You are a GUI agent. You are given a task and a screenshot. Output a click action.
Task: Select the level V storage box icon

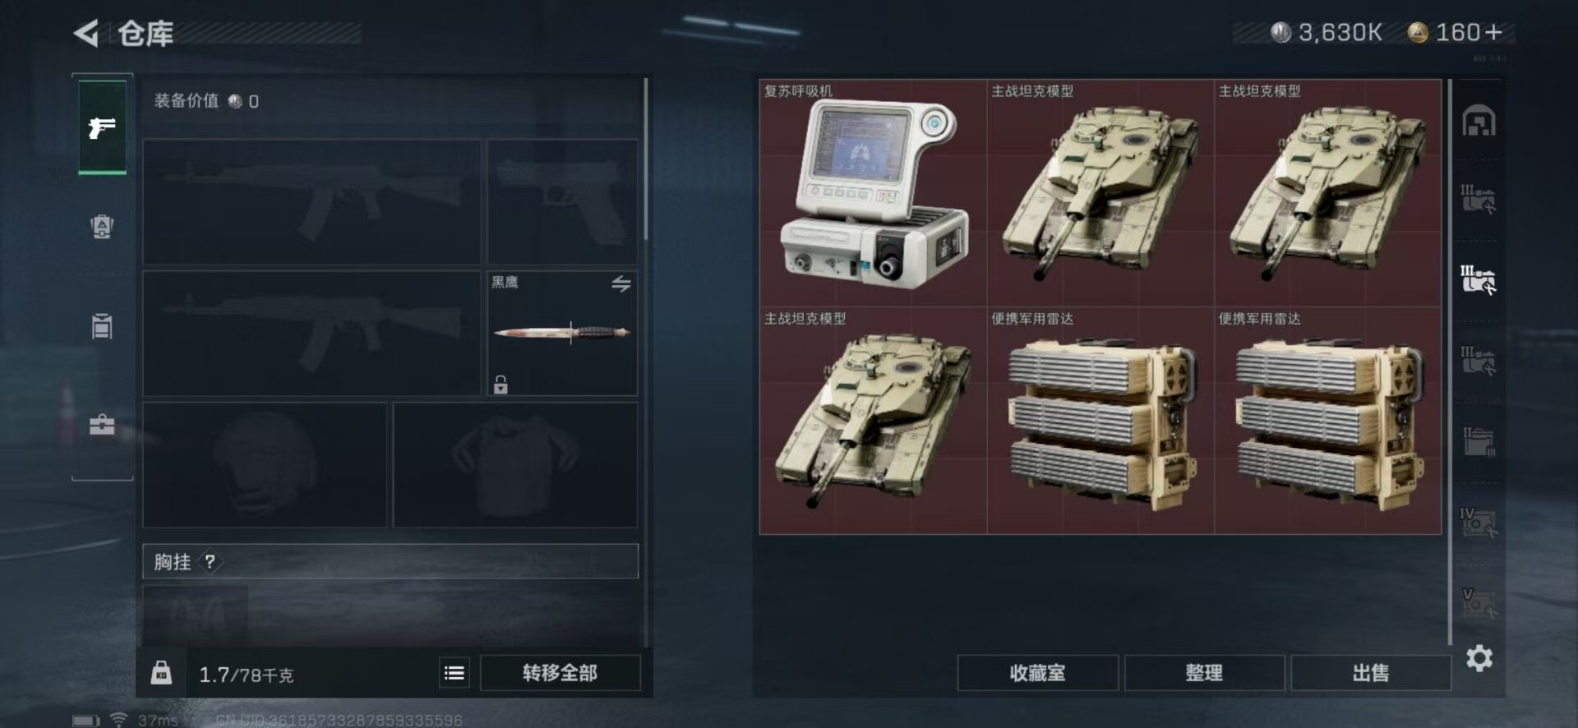pyautogui.click(x=1478, y=602)
